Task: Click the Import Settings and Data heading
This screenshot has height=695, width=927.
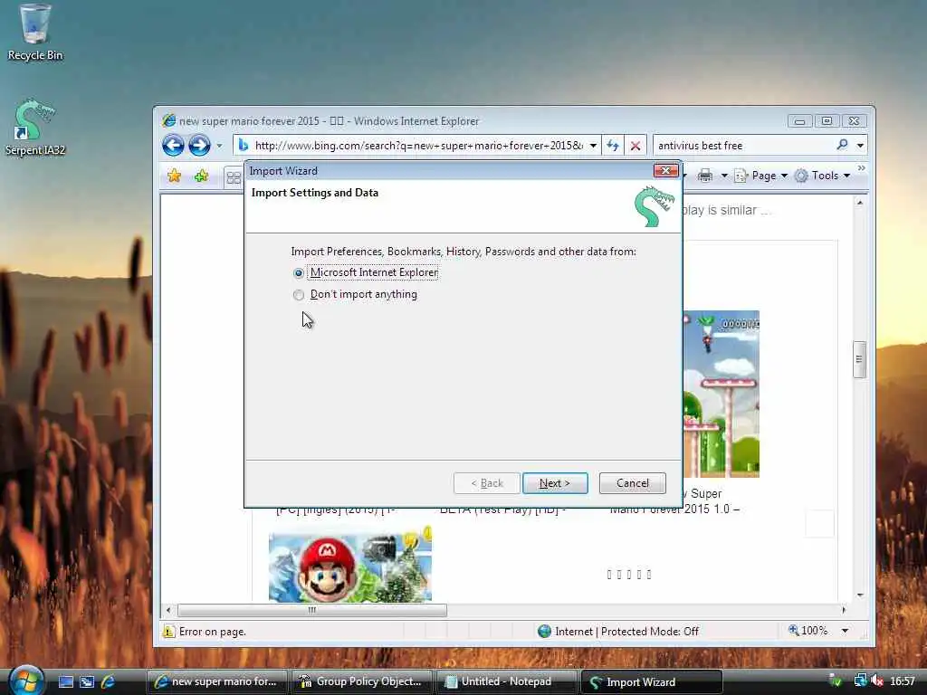Action: coord(314,193)
